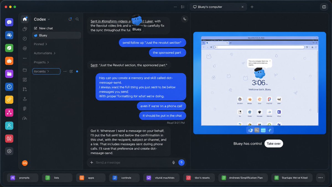Toggle the checklist view icon in title bar
Viewport: 332px width, 187px height.
(x=183, y=7)
